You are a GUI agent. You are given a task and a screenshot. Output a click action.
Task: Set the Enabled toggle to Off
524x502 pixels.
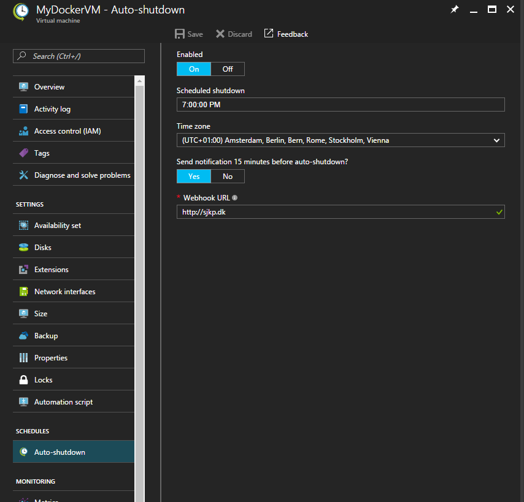(x=227, y=69)
